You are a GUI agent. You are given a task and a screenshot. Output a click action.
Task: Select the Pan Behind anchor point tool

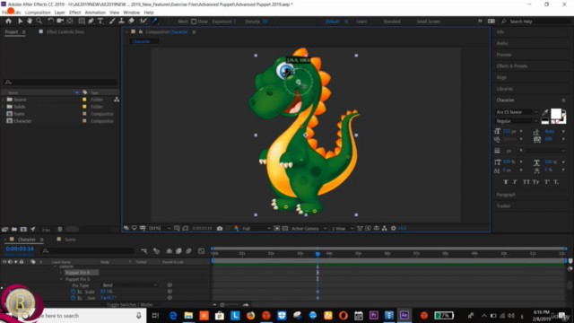[70, 22]
